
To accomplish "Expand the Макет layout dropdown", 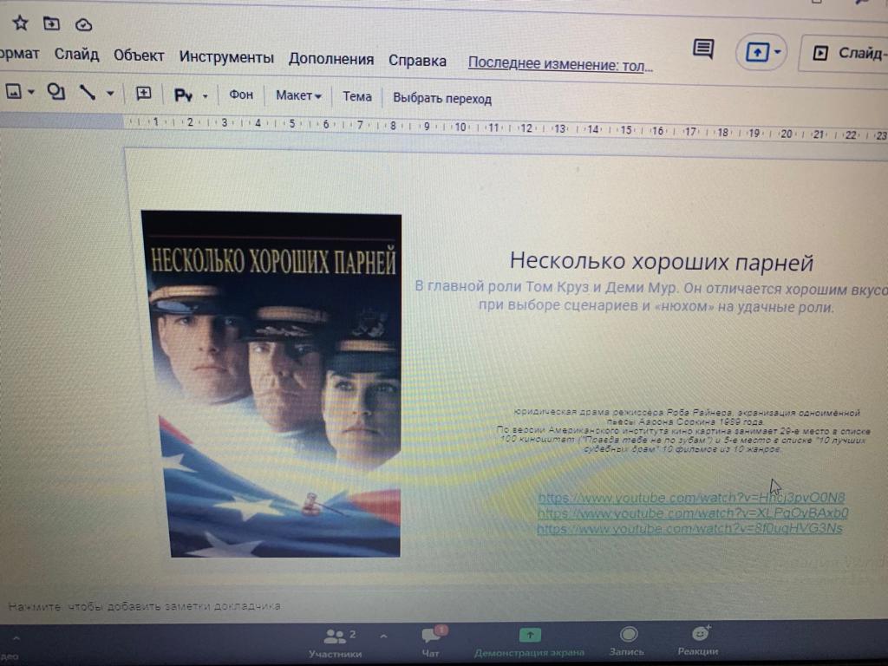I will tap(298, 96).
